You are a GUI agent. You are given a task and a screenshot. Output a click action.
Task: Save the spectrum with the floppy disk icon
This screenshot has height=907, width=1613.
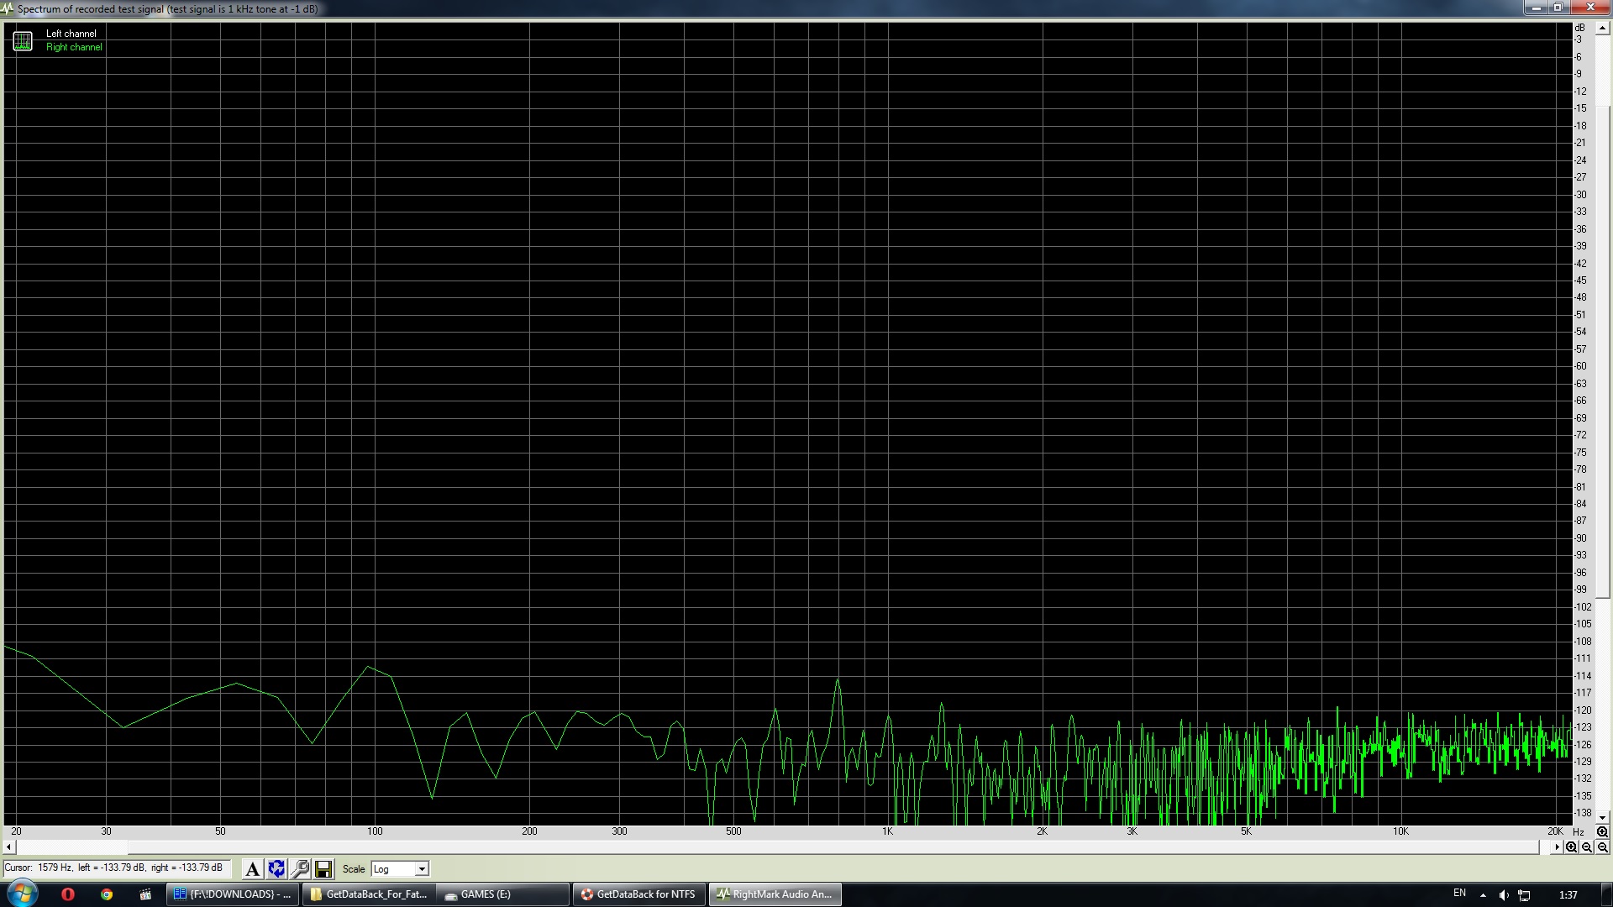323,869
